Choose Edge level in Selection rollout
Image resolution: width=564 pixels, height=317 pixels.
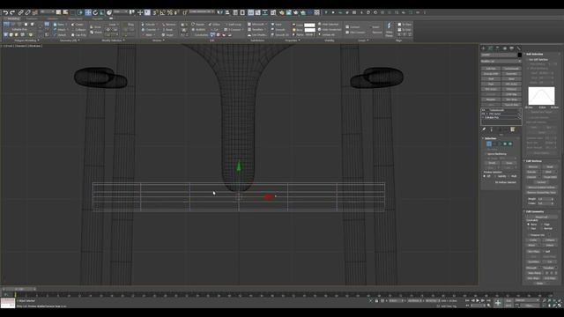[x=494, y=144]
